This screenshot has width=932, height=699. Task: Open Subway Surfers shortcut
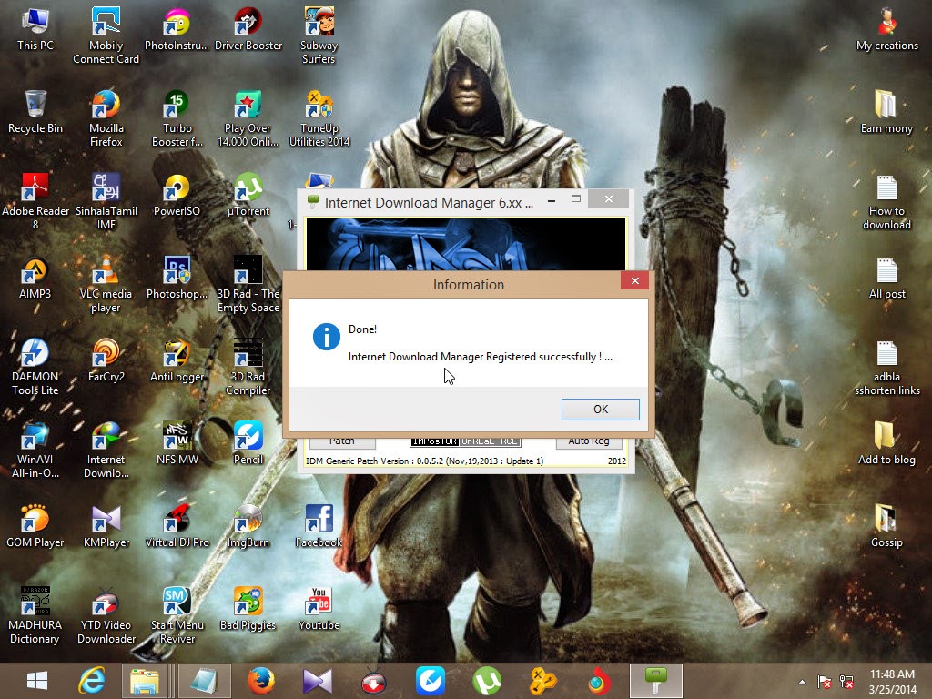[x=319, y=35]
